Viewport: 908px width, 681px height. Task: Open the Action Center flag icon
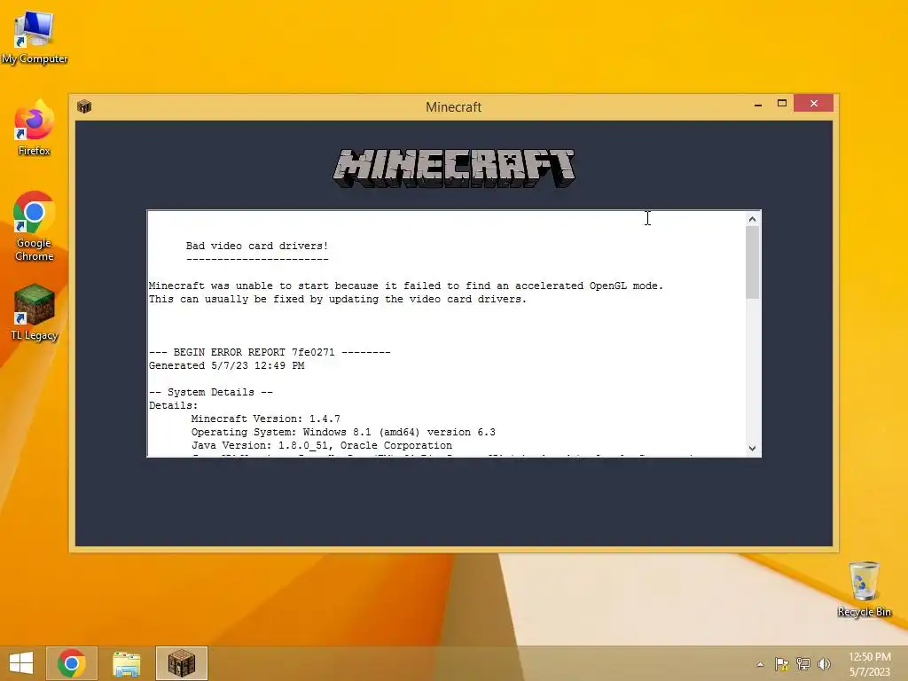[782, 664]
